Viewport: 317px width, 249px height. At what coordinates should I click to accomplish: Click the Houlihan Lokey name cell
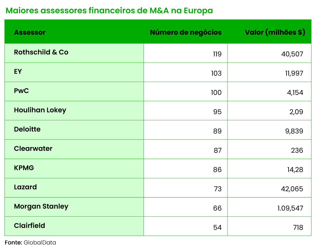pyautogui.click(x=40, y=110)
